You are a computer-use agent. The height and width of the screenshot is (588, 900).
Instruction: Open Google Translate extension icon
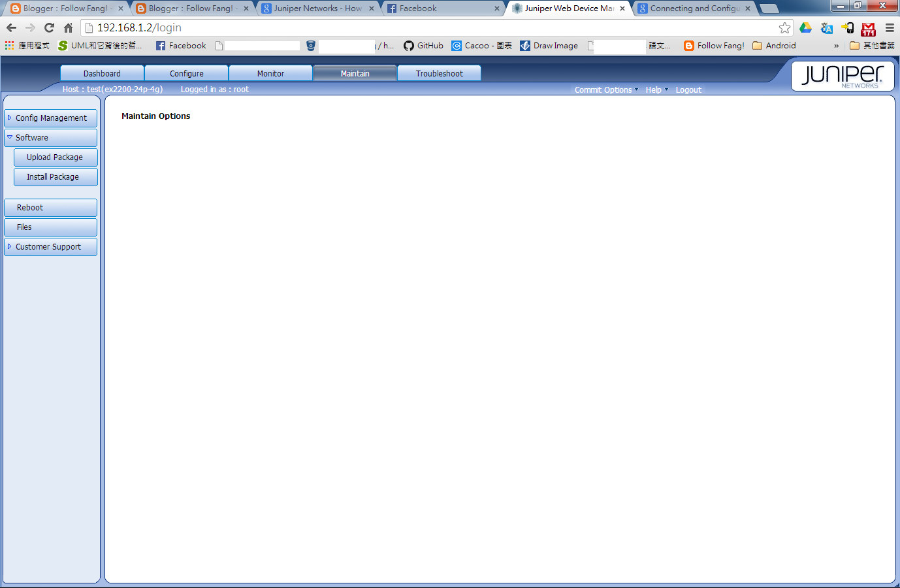tap(827, 27)
